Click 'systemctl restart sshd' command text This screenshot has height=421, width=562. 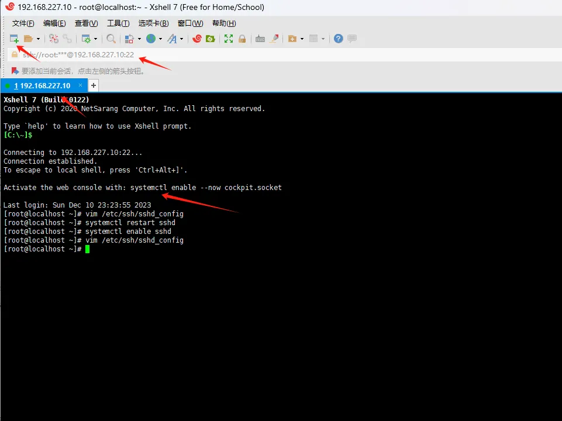tap(130, 223)
